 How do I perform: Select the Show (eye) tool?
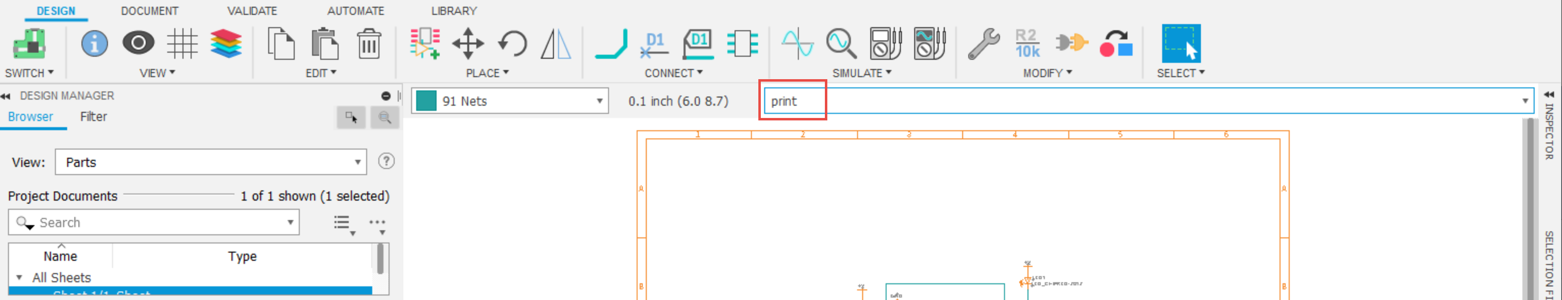(x=138, y=43)
